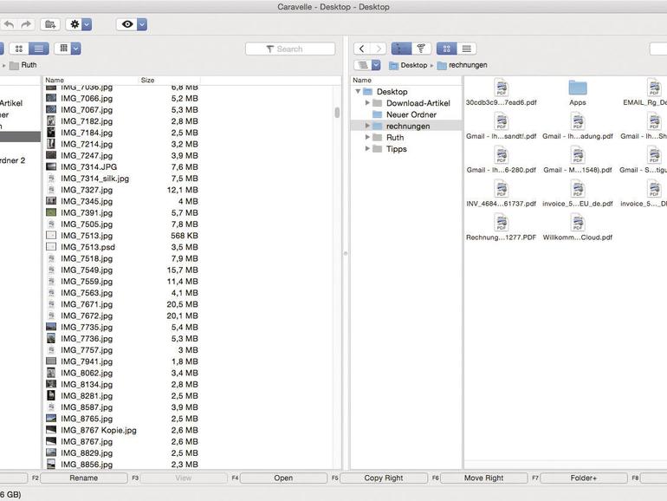
Task: Collapse the Desktop folder in the tree
Action: pyautogui.click(x=357, y=92)
